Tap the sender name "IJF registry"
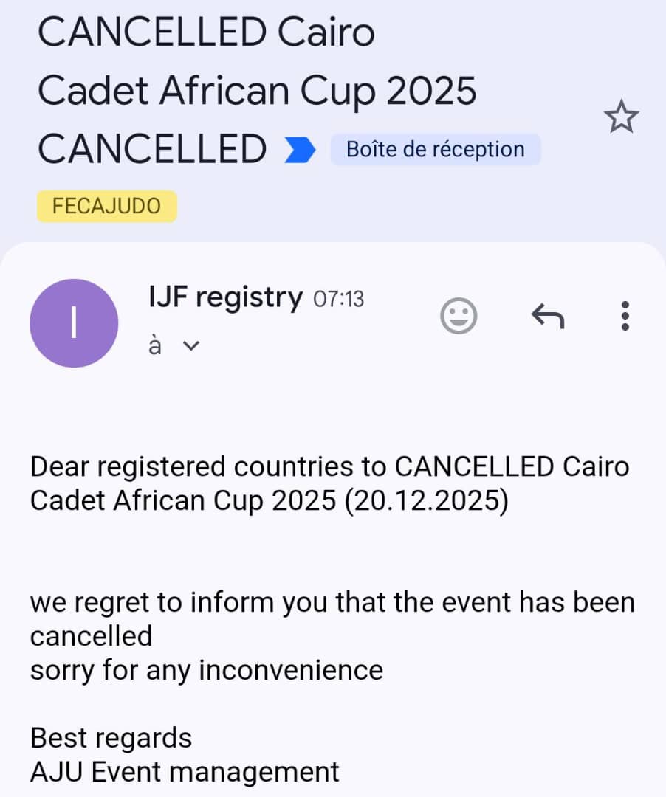Image resolution: width=666 pixels, height=797 pixels. (225, 298)
